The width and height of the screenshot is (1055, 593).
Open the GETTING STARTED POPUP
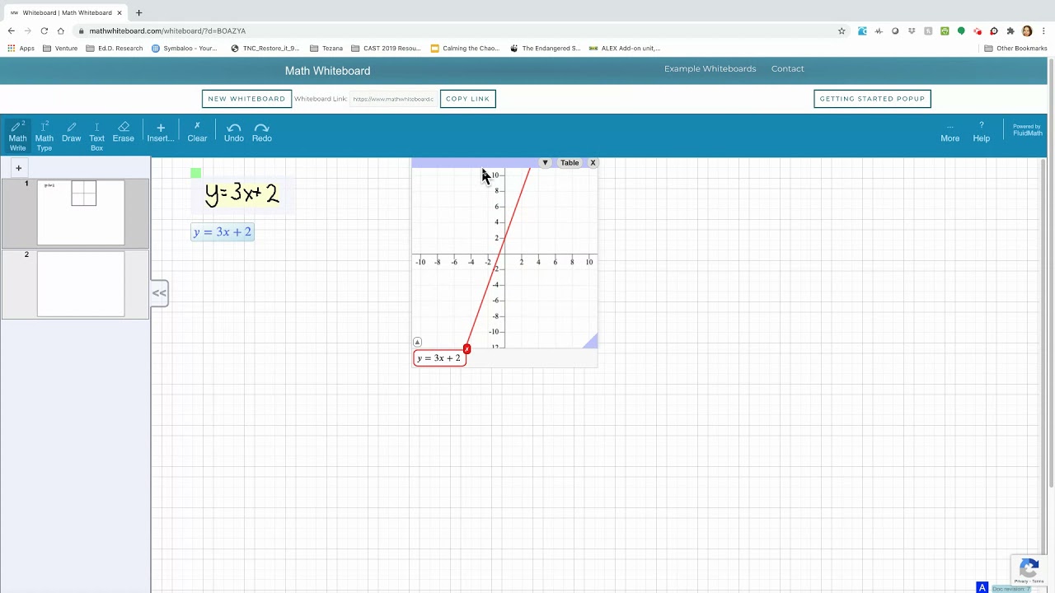872,99
